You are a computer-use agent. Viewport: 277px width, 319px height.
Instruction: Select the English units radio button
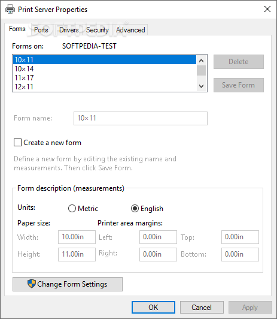[135, 209]
